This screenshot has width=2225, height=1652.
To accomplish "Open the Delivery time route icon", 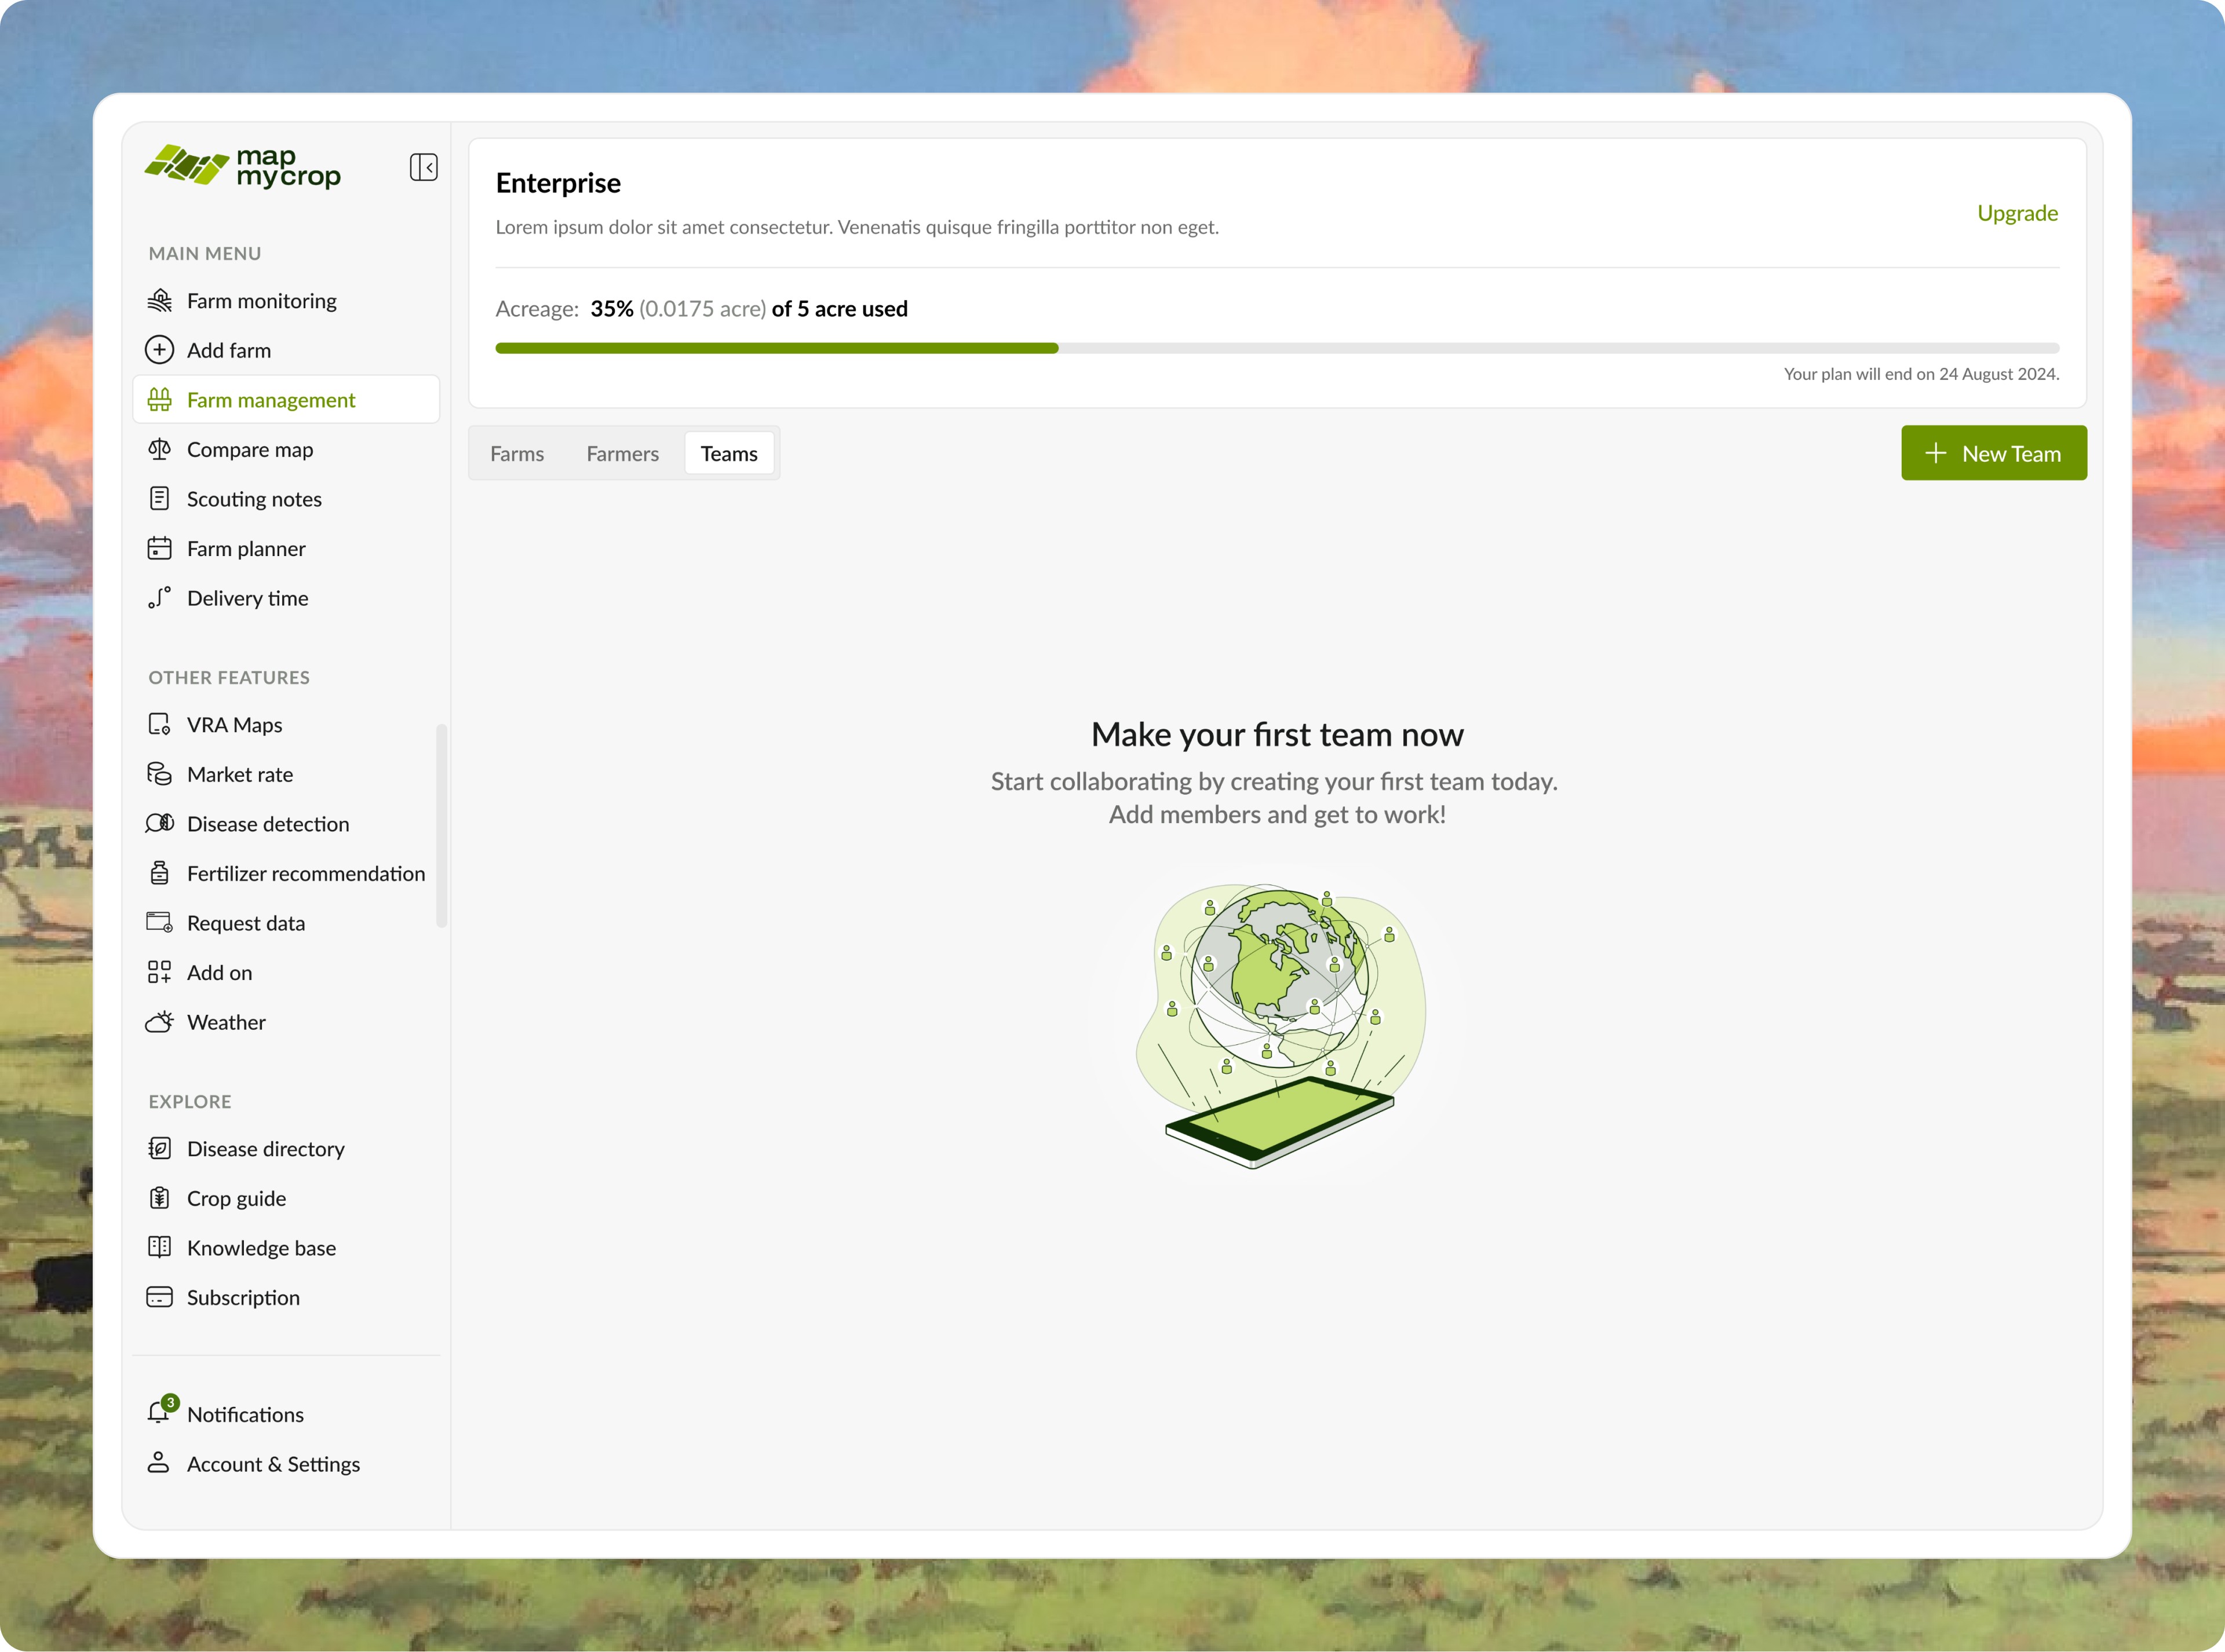I will coord(160,598).
